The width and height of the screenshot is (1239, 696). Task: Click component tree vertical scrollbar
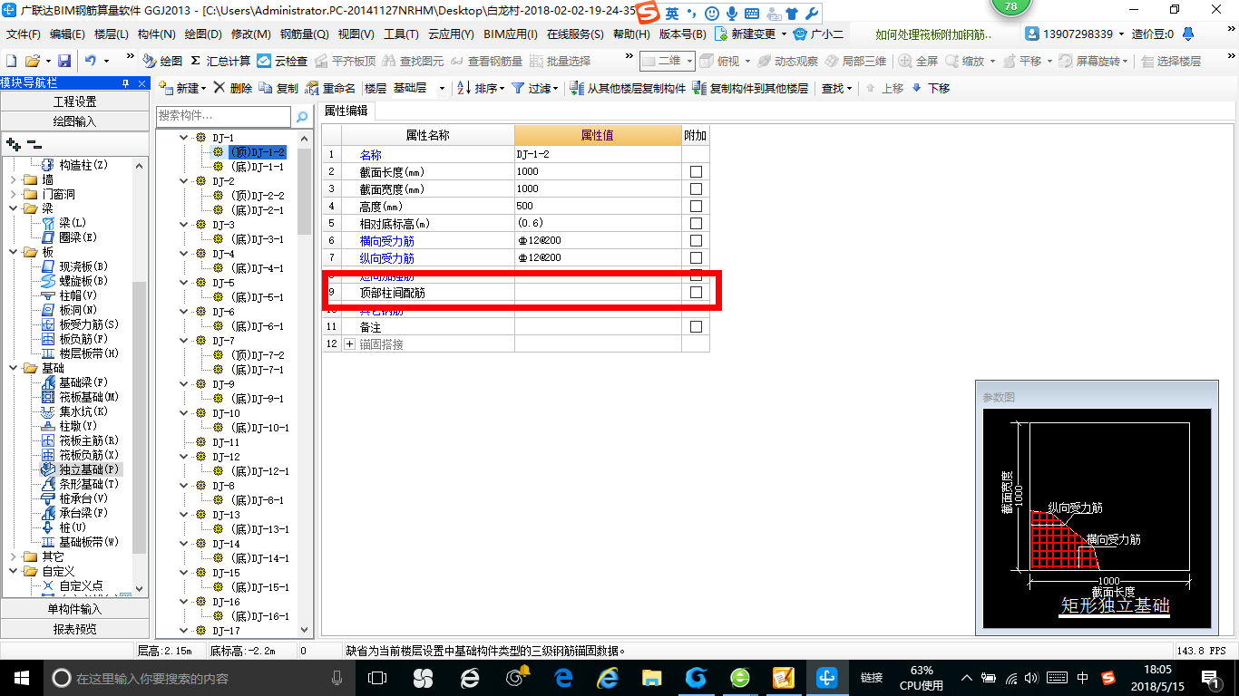pyautogui.click(x=305, y=190)
